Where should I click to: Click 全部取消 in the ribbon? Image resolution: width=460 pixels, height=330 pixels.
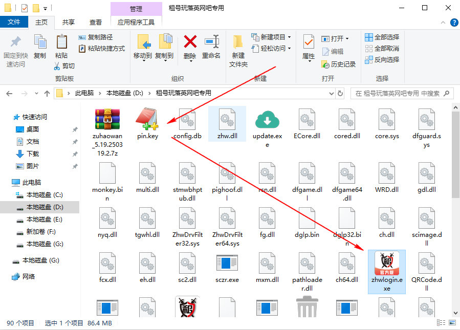pos(382,49)
